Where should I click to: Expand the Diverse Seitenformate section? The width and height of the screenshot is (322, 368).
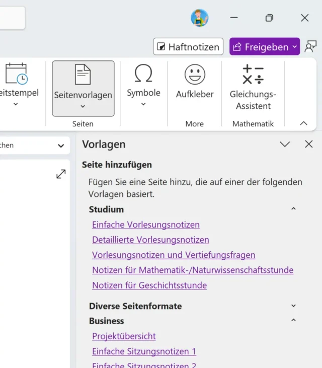(x=294, y=306)
